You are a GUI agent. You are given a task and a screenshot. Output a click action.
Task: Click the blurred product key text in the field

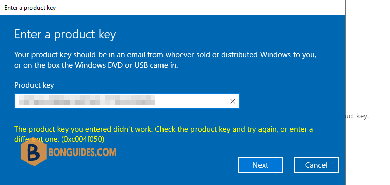click(86, 99)
